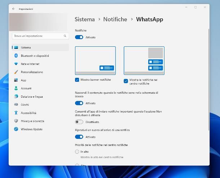
Task: Open Bluetooth e dispositivi section
Action: [x=40, y=56]
